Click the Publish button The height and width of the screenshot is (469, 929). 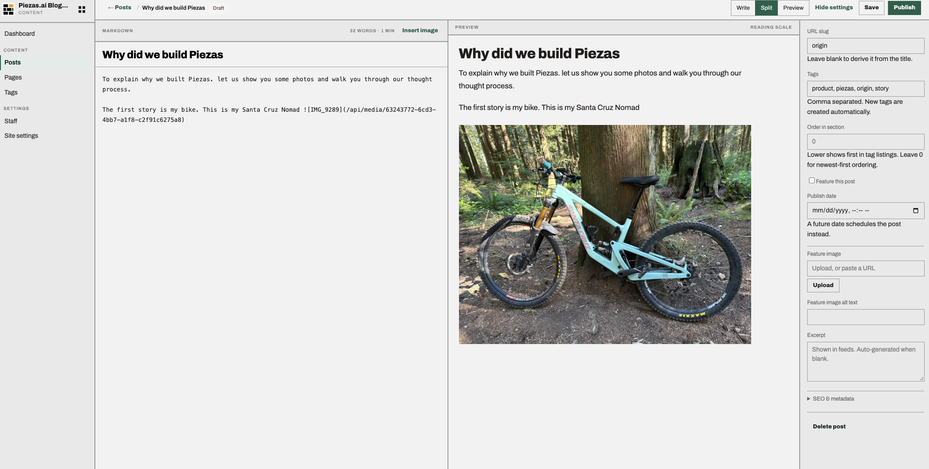904,8
